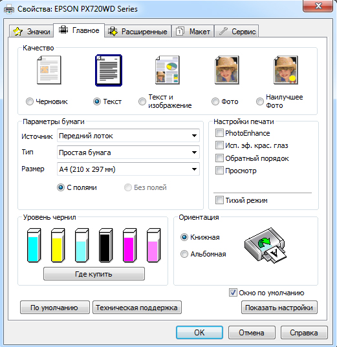This screenshot has width=337, height=347.
Task: Choose the Фото quality radio button
Action: coord(215,101)
